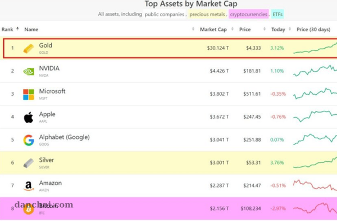Toggle the cryptocurrencies filter
The height and width of the screenshot is (224, 337).
248,14
